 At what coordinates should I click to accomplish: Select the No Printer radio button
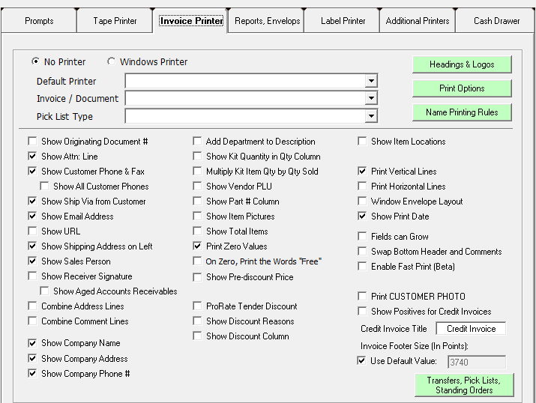click(x=35, y=61)
